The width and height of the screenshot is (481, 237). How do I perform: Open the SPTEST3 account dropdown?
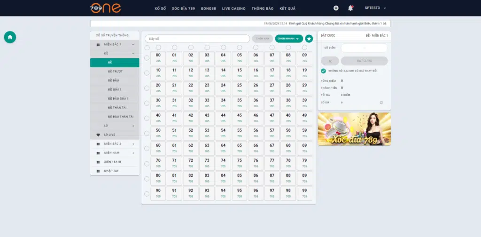(x=375, y=8)
